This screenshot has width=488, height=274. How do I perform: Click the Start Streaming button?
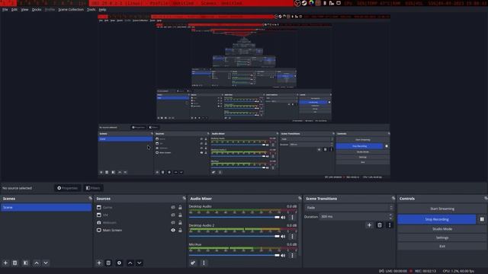(x=442, y=209)
